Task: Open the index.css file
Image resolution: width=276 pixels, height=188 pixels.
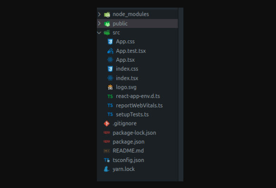Action: click(x=127, y=69)
